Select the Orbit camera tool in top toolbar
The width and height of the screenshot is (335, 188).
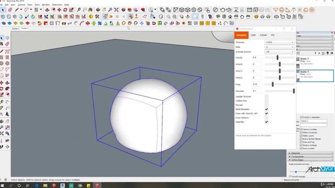pyautogui.click(x=98, y=10)
